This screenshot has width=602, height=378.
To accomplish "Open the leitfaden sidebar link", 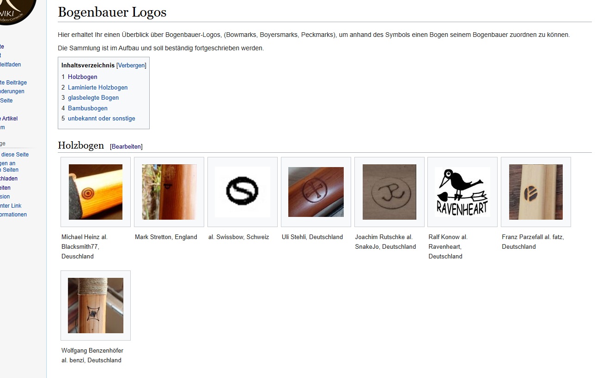I will pyautogui.click(x=10, y=65).
